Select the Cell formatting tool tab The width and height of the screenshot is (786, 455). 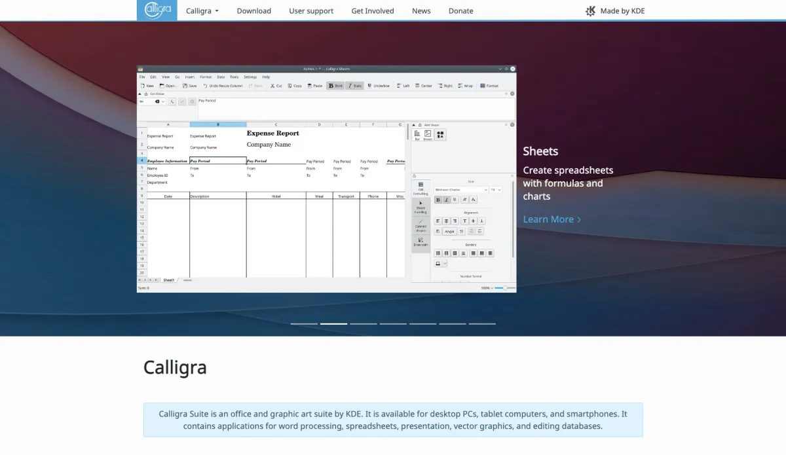click(421, 189)
